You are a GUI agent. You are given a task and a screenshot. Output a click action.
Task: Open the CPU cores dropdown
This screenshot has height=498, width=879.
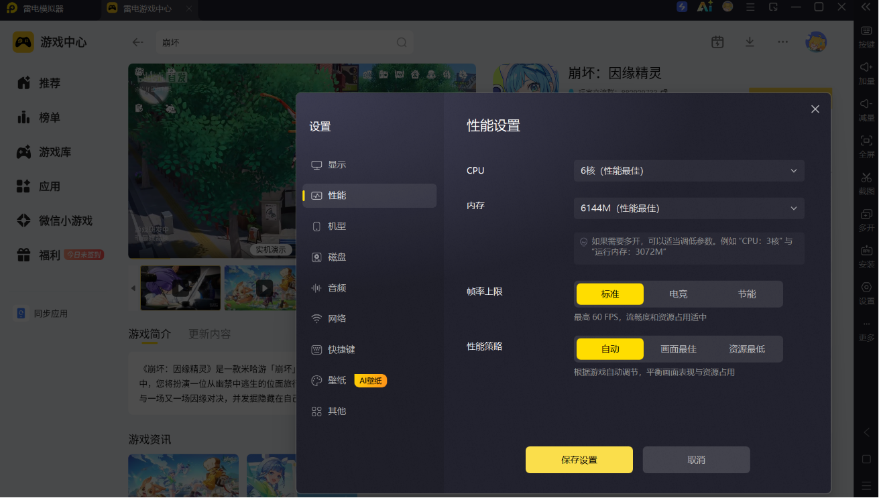pyautogui.click(x=689, y=170)
